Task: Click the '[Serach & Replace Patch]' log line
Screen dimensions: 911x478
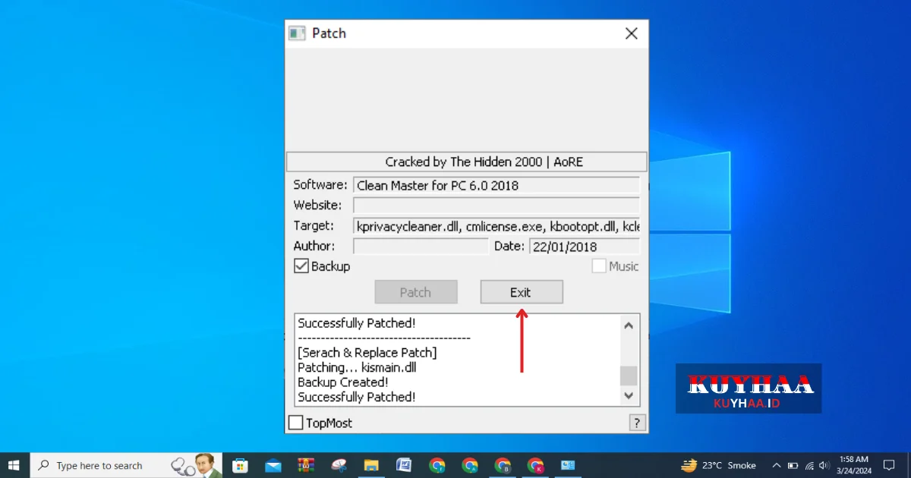Action: coord(367,353)
